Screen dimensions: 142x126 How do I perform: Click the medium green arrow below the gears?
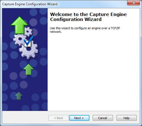tap(29, 69)
